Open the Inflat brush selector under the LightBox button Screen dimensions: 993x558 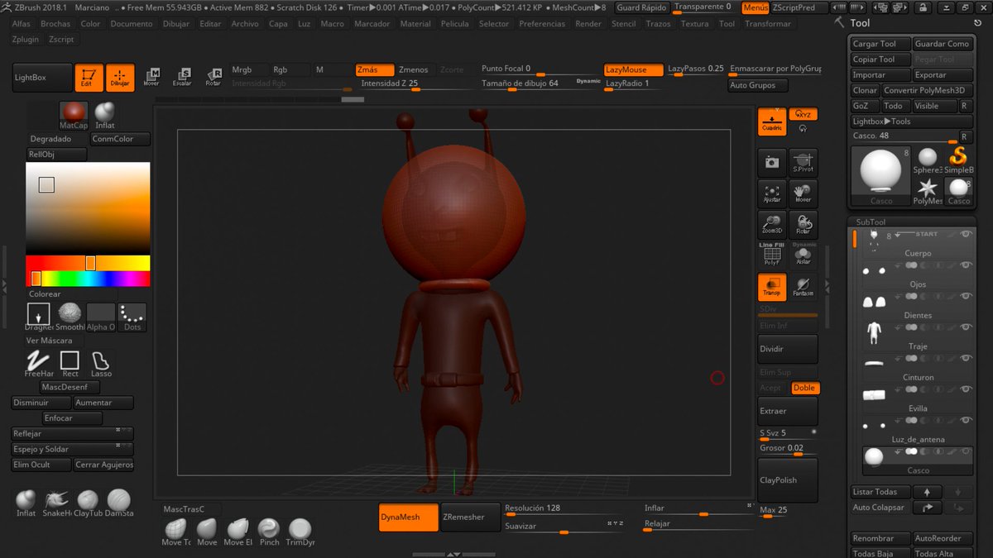click(104, 115)
